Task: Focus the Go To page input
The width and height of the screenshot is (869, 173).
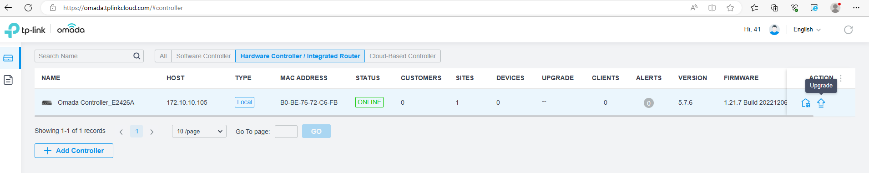Action: click(x=286, y=132)
